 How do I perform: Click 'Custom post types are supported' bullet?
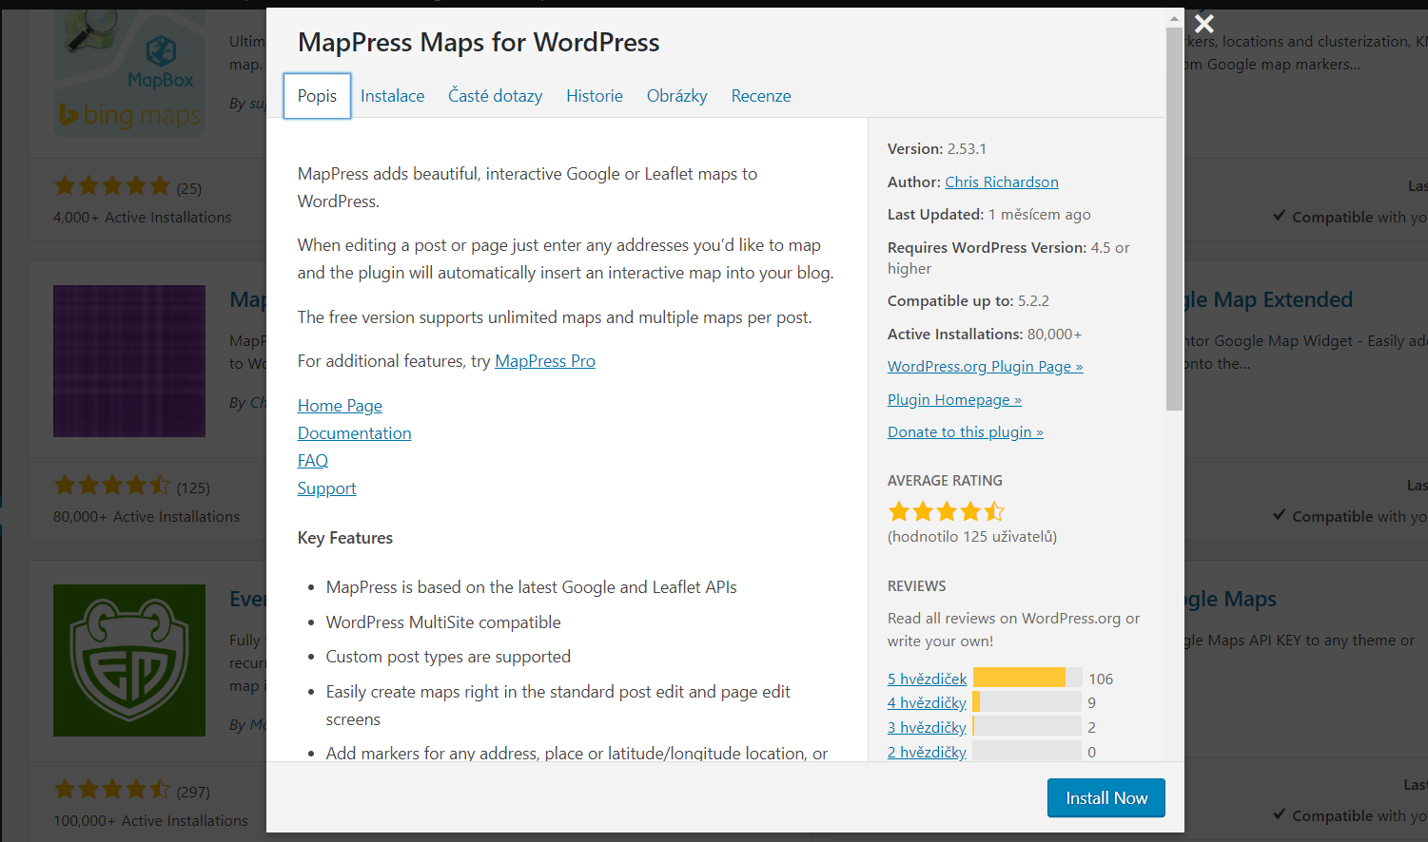pos(448,657)
